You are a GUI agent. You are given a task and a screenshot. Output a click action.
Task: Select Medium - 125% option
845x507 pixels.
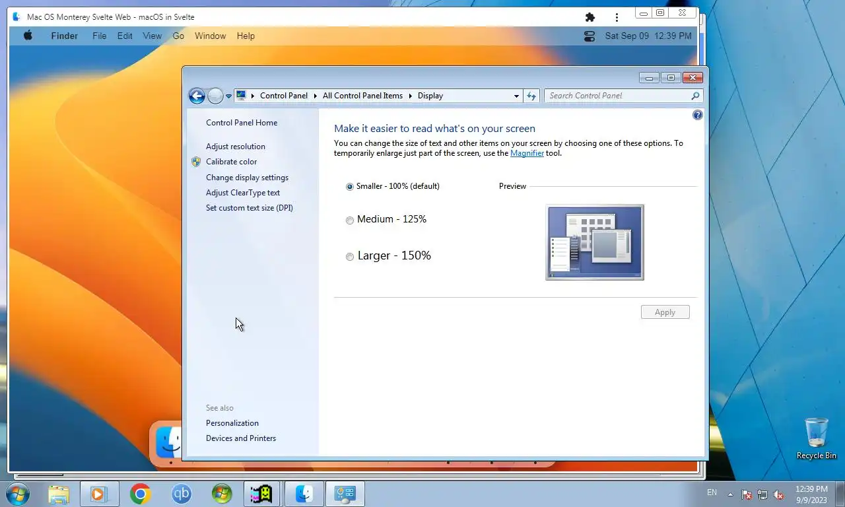tap(386, 219)
